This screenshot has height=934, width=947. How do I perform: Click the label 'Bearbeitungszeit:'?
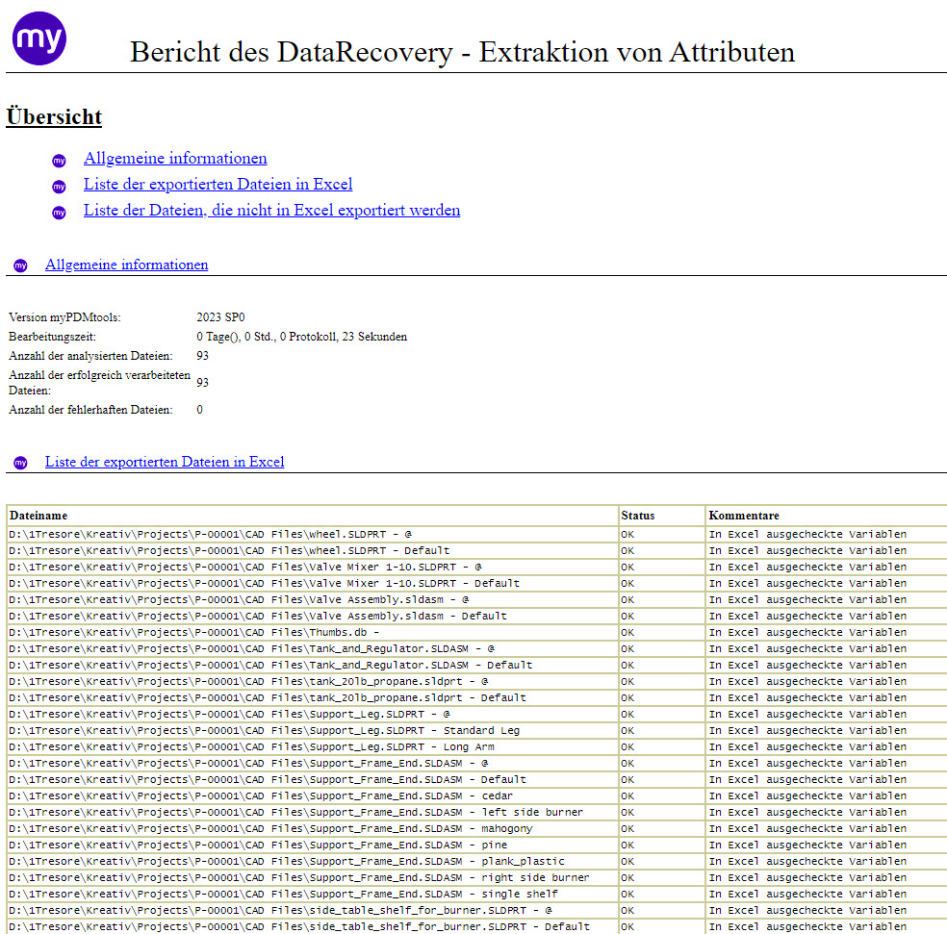click(x=52, y=337)
